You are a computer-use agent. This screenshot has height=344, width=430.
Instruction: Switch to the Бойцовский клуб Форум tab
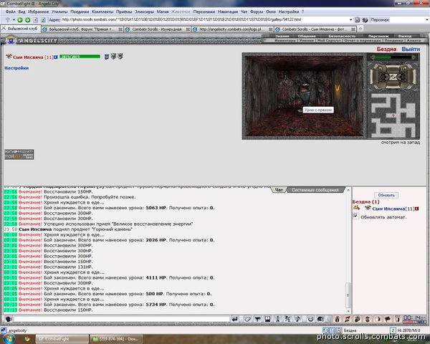coord(82,29)
